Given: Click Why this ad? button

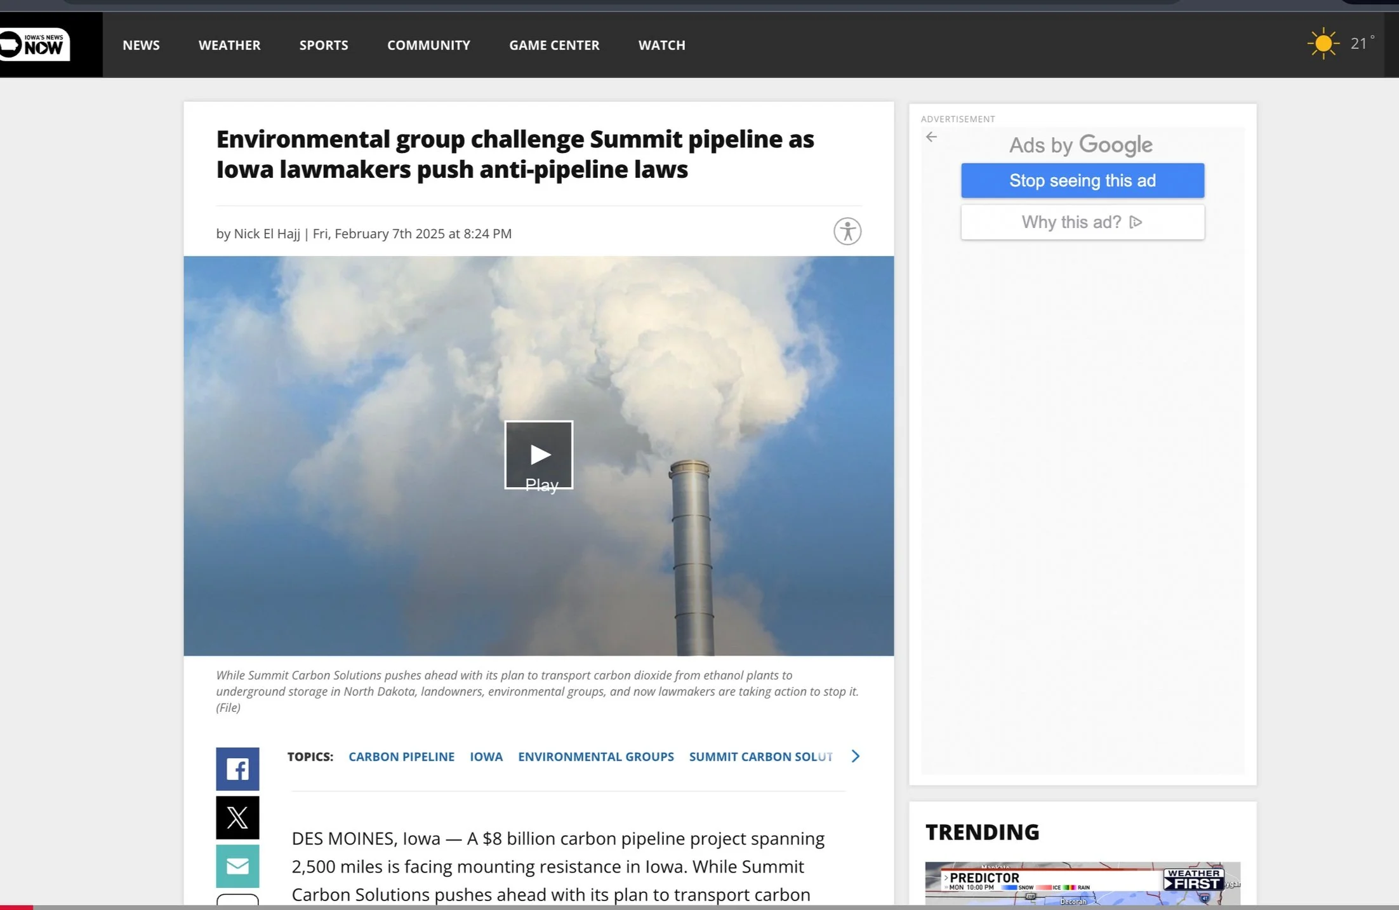Looking at the screenshot, I should [x=1071, y=222].
